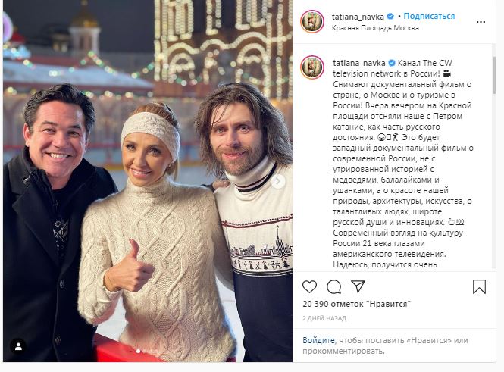Image resolution: width=504 pixels, height=372 pixels.
Task: Share the post via paper plane icon
Action: (x=358, y=286)
